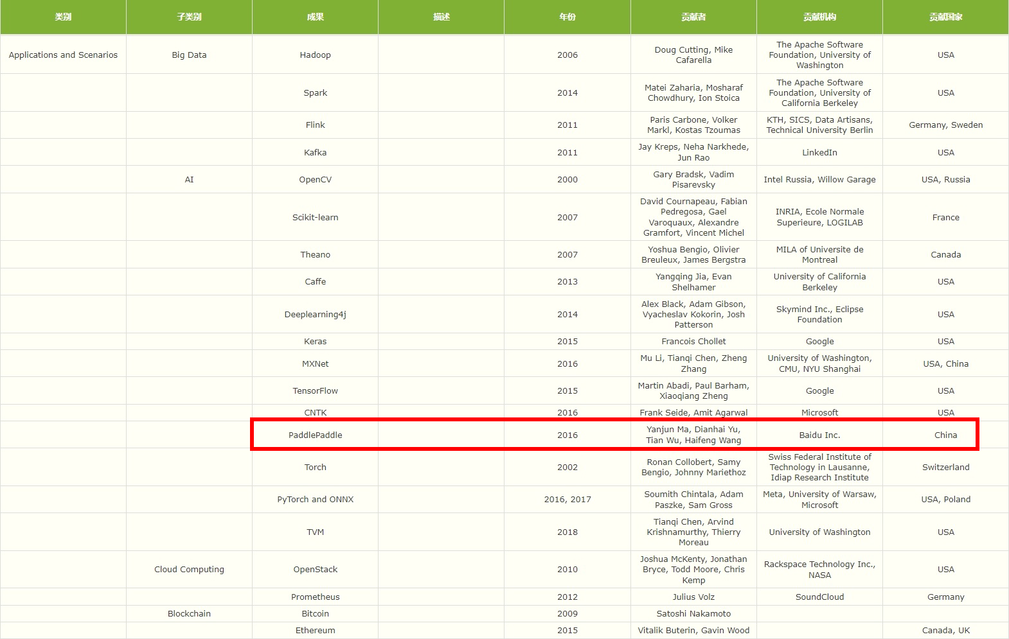Click the 'TVM' cell
The image size is (1009, 639).
(x=315, y=532)
